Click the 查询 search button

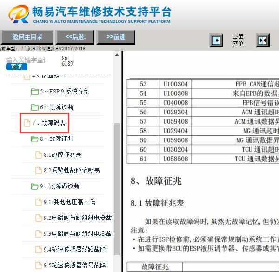click(17, 66)
